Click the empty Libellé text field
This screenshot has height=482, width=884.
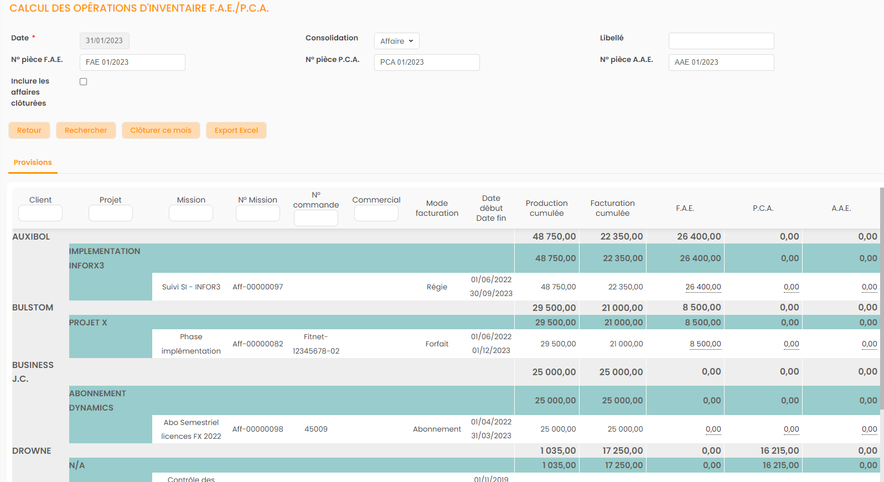721,41
